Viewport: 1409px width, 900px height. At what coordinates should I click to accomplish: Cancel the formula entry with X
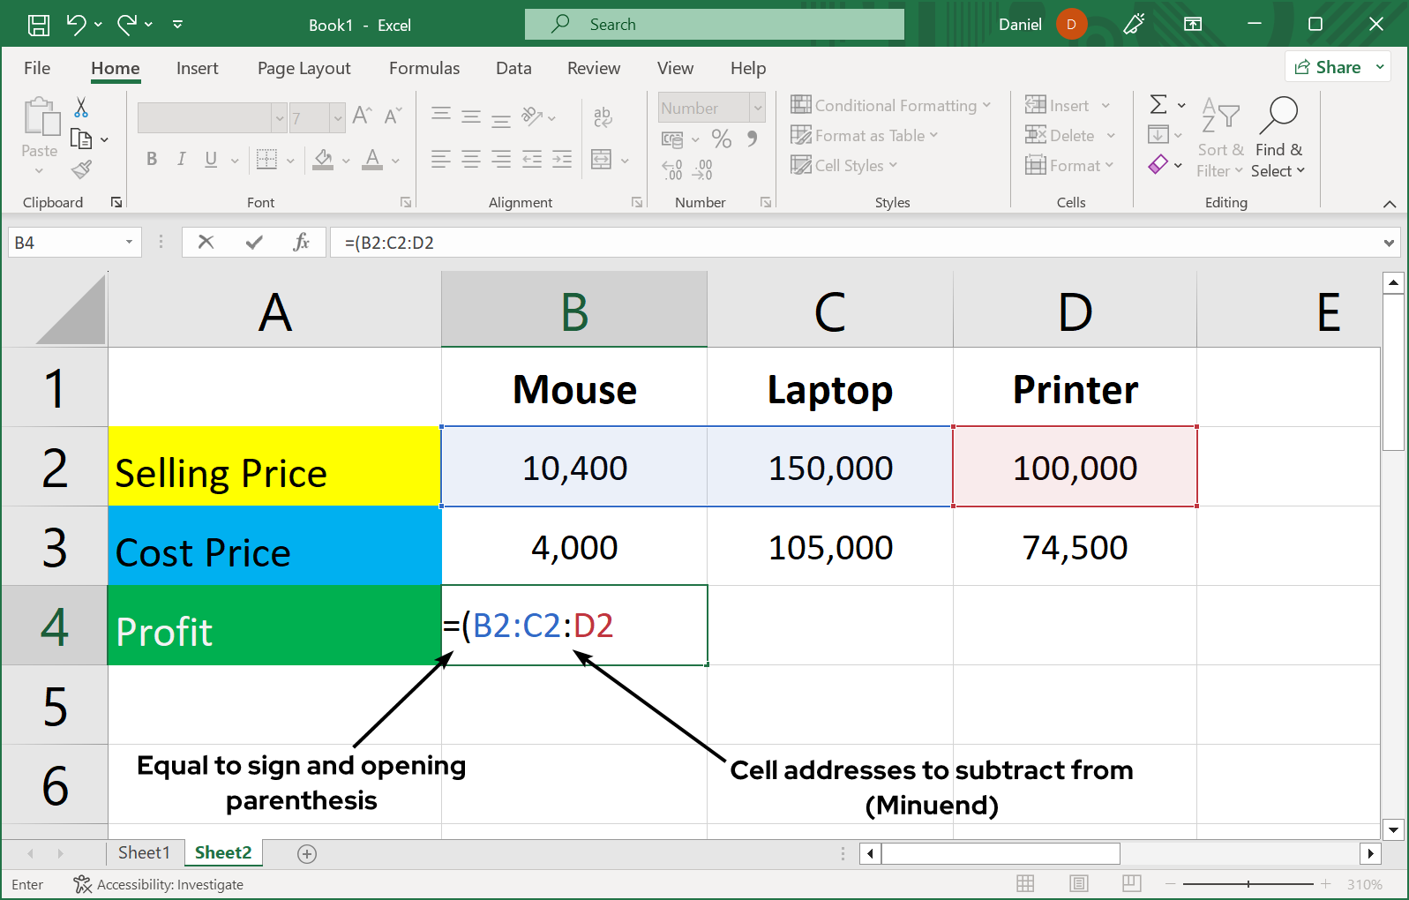point(206,242)
